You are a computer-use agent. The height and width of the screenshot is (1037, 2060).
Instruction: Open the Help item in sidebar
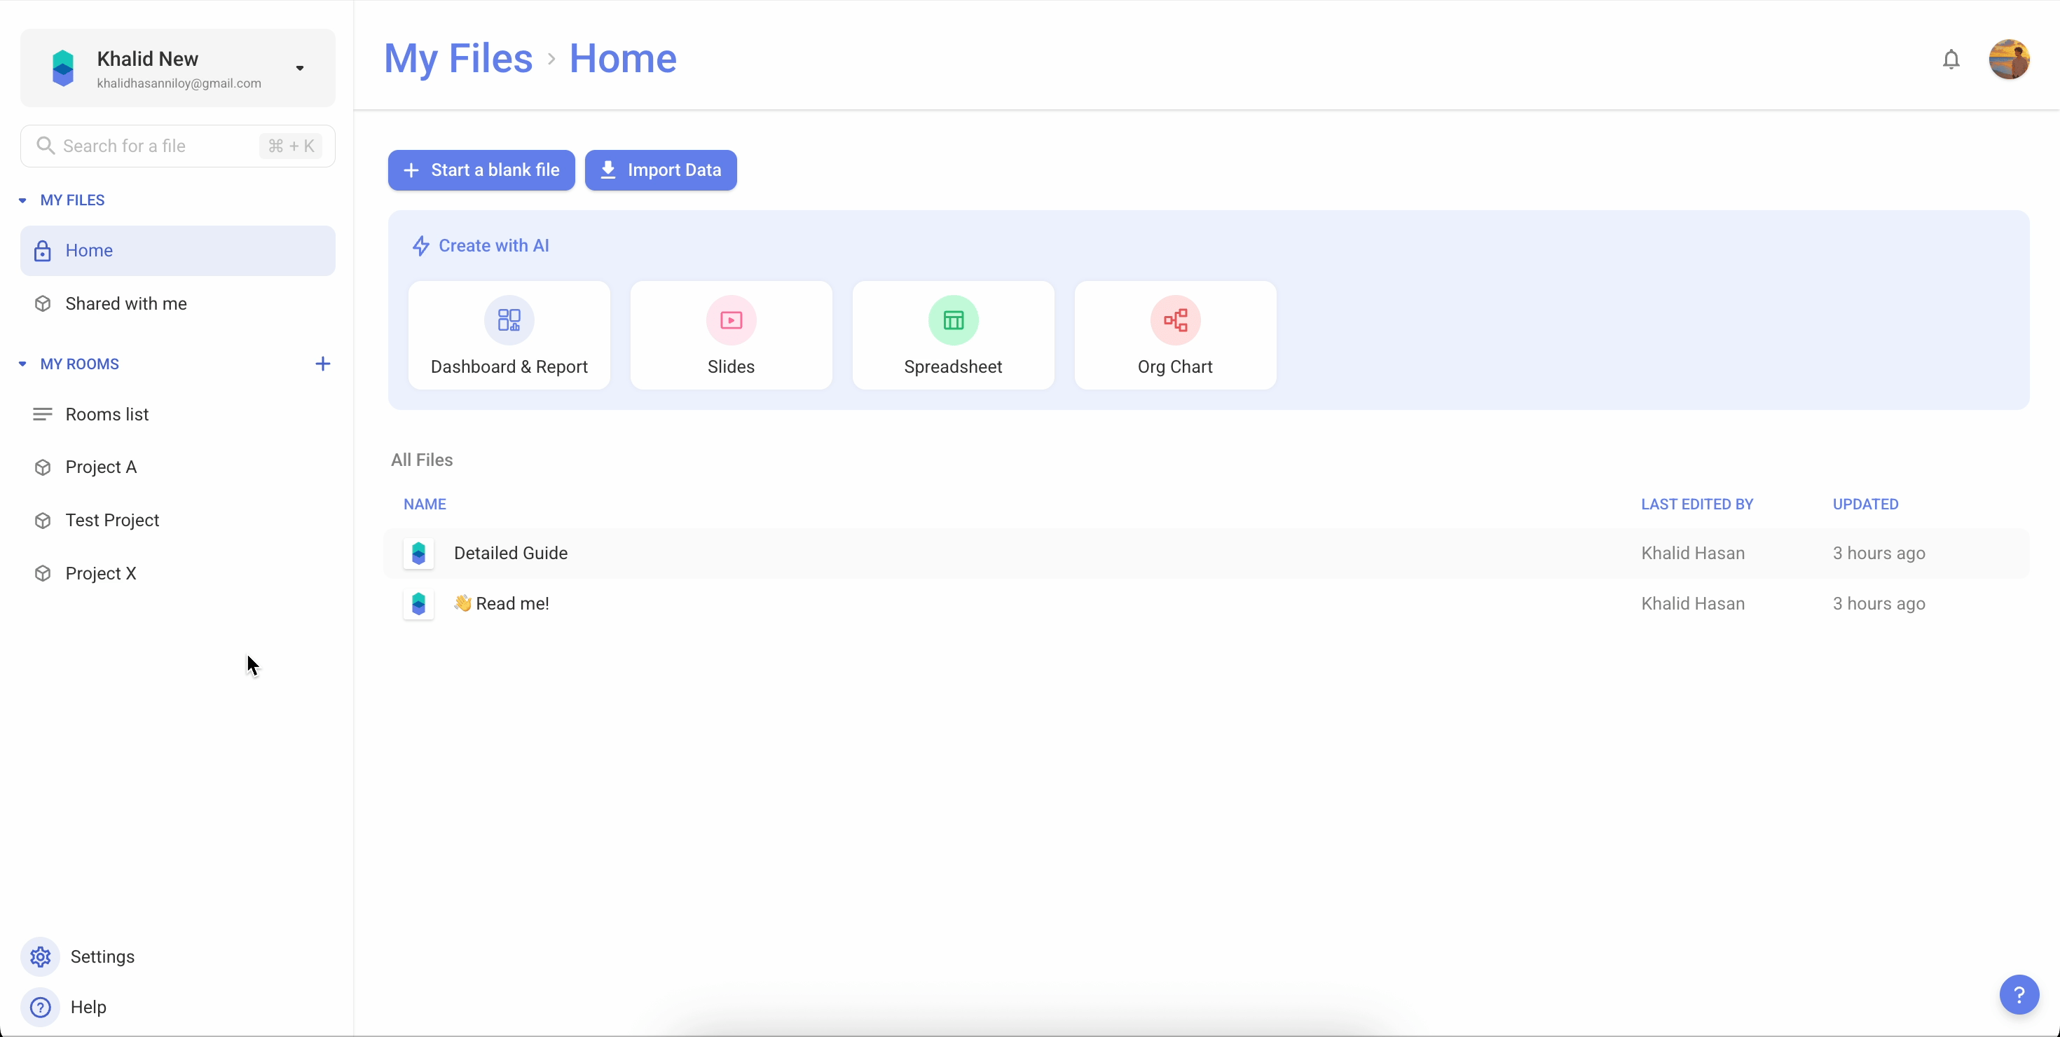[87, 1007]
